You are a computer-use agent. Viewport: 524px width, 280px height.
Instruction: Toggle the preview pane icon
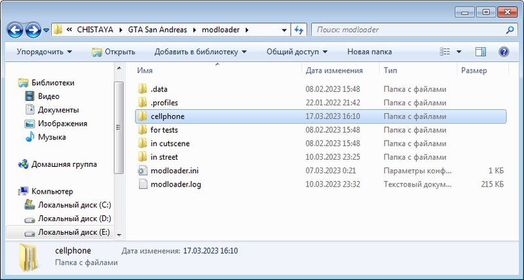point(480,52)
